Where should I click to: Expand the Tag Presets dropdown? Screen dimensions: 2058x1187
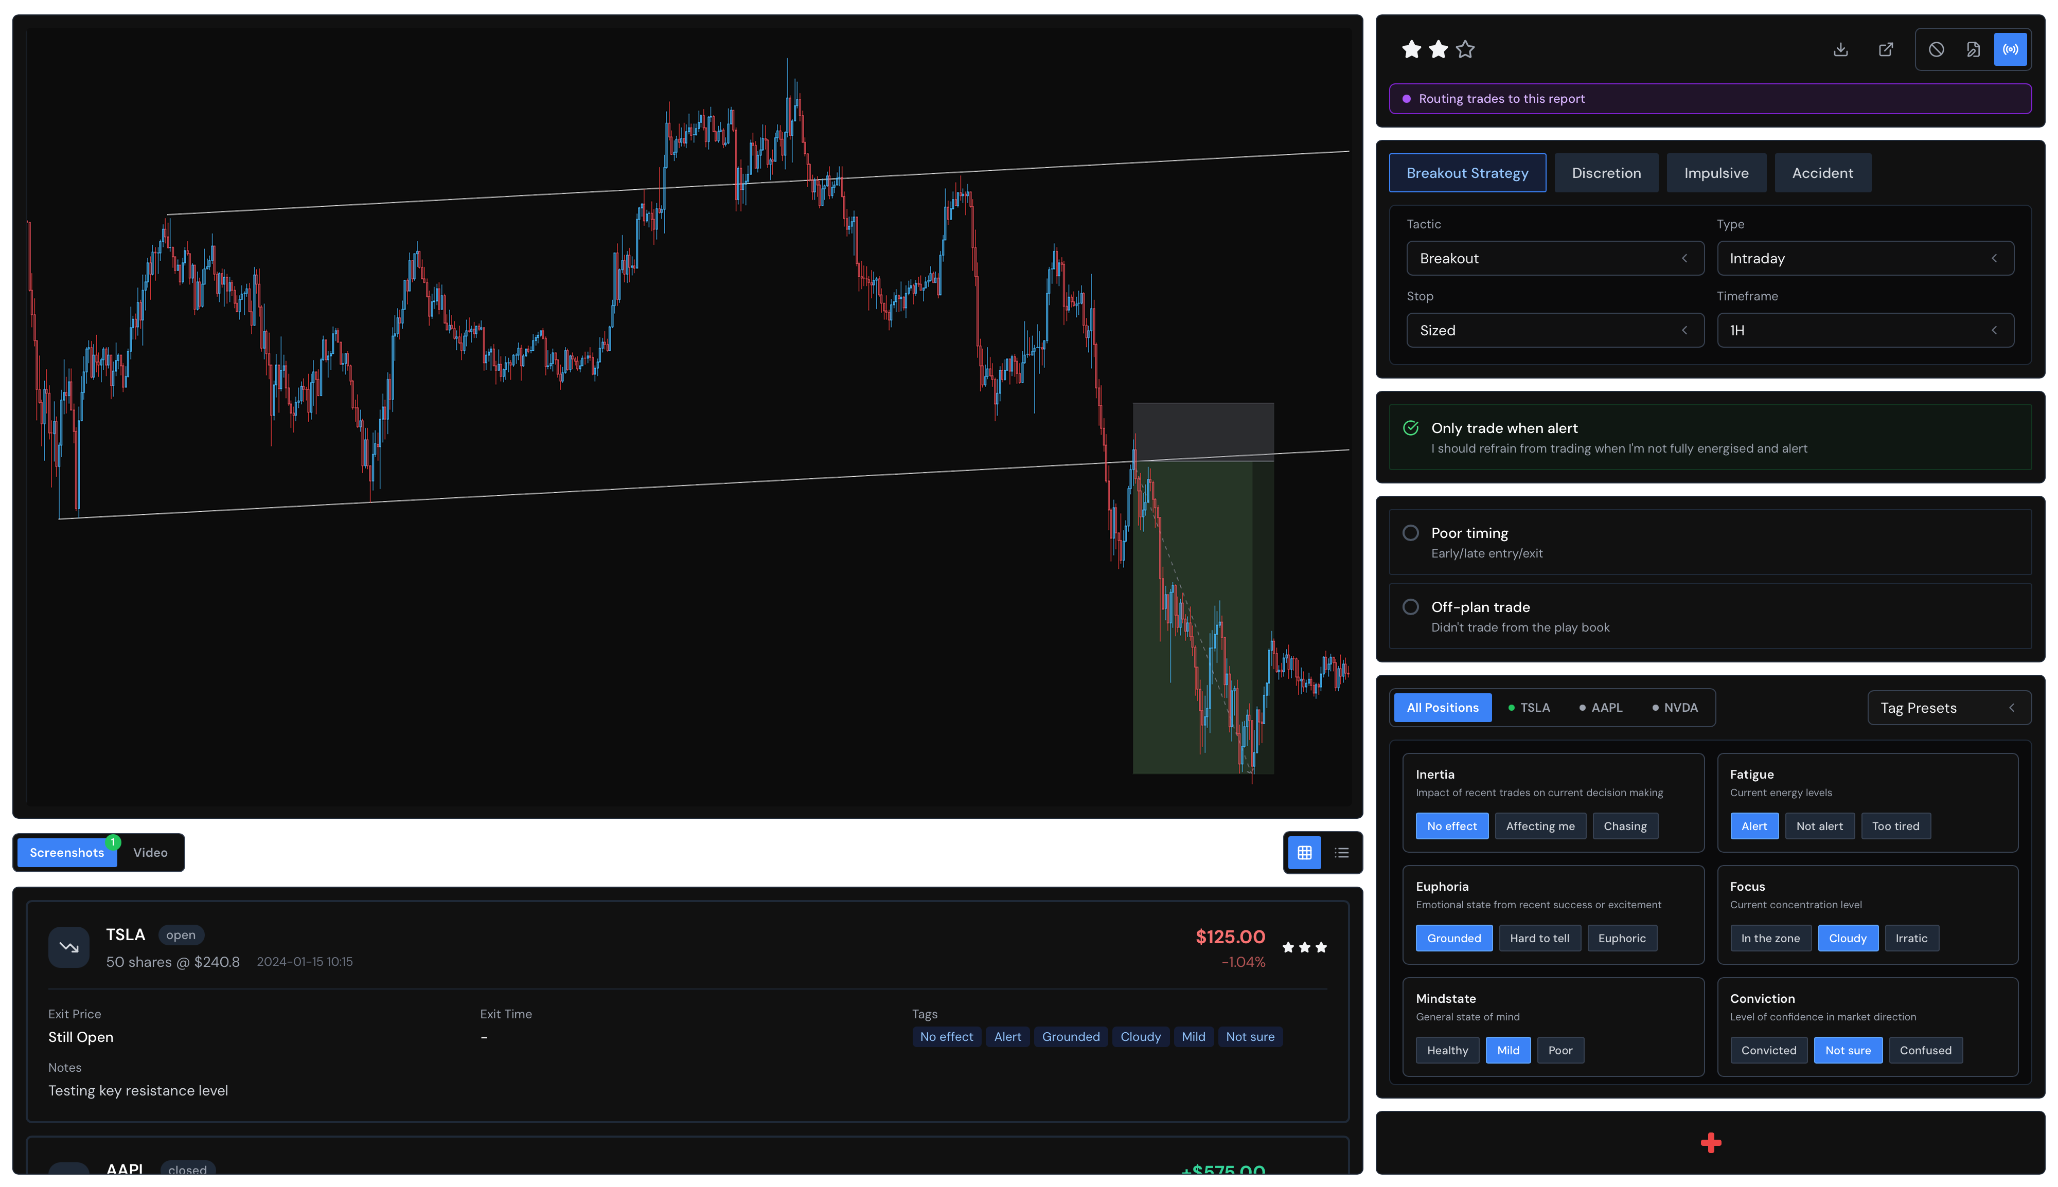(x=1948, y=708)
